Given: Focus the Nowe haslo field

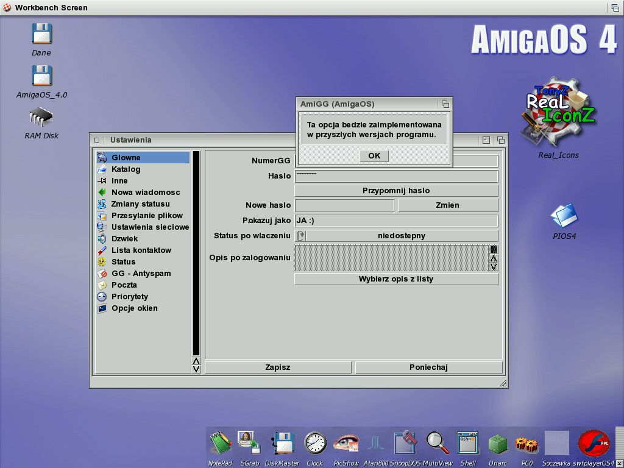Looking at the screenshot, I should point(344,205).
